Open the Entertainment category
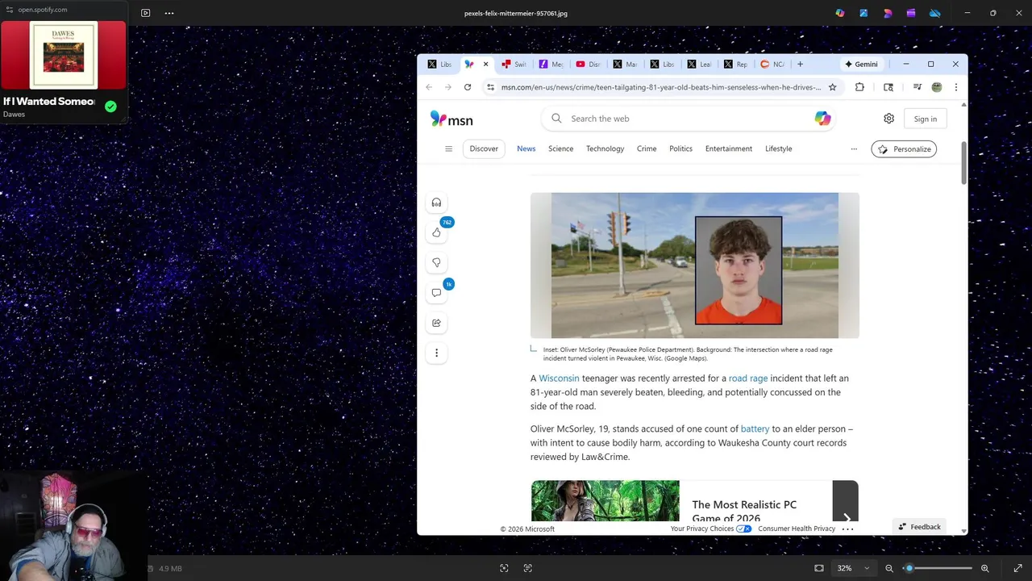Image resolution: width=1032 pixels, height=581 pixels. coord(729,148)
